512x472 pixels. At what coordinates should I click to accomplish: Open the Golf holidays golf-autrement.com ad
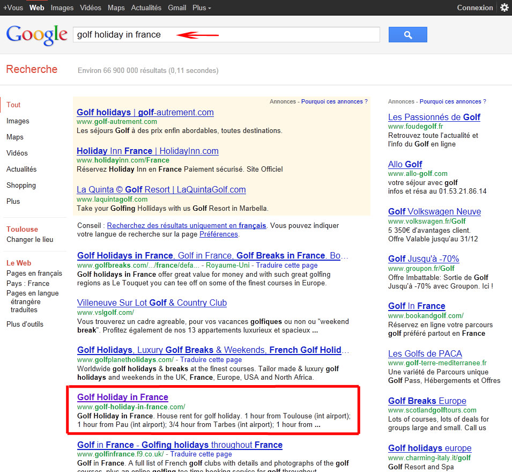tap(145, 112)
